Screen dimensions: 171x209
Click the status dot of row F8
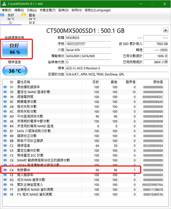tap(5, 195)
